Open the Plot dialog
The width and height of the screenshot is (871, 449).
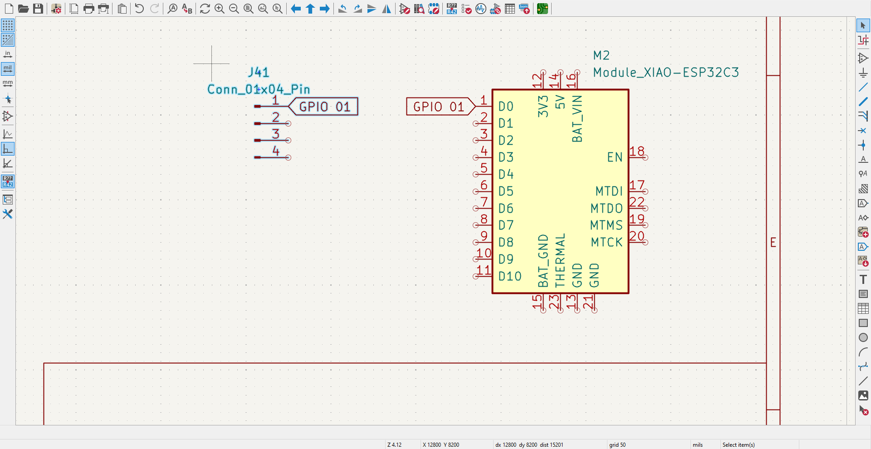click(x=103, y=9)
